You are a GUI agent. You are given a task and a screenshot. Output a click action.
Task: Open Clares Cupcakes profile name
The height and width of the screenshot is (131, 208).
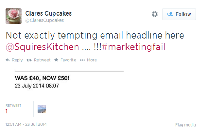click(49, 13)
